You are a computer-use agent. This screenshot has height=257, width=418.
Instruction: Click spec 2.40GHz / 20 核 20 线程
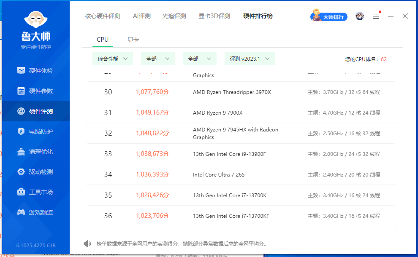[x=351, y=175]
